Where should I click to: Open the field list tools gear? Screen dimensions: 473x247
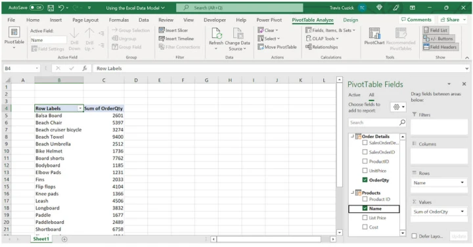(398, 107)
